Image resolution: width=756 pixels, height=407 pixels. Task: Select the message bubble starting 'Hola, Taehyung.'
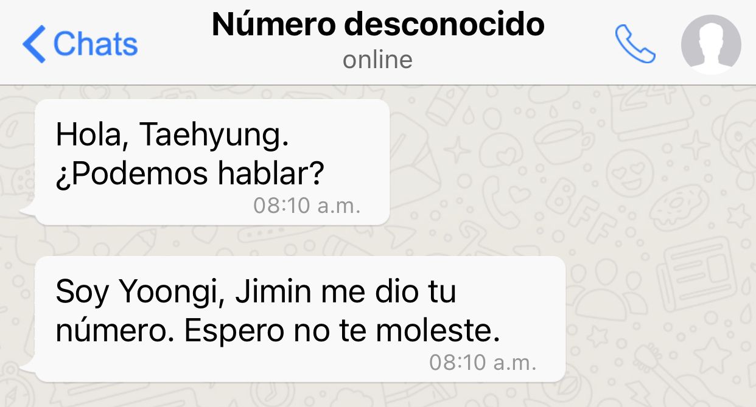pos(211,162)
